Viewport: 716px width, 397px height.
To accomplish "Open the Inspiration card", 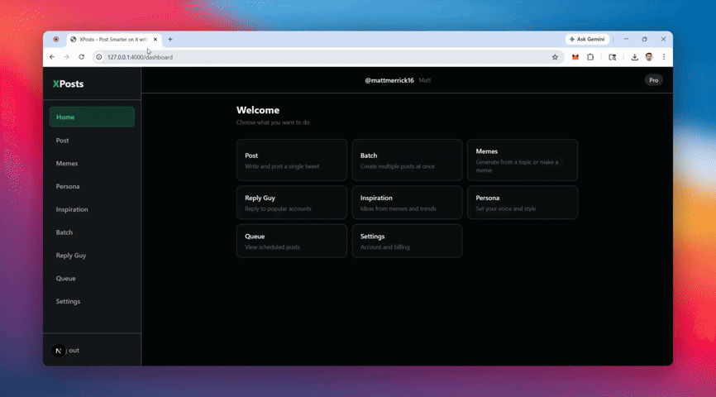I will point(407,203).
